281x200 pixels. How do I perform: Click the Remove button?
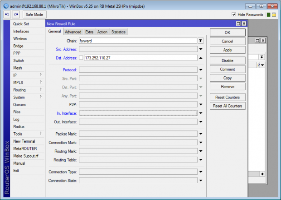(228, 87)
